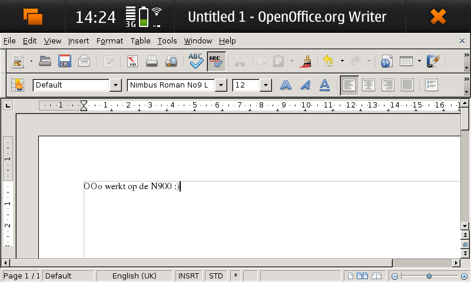Screen dimensions: 471x282
Task: Click the Cut scissors icon
Action: point(240,61)
